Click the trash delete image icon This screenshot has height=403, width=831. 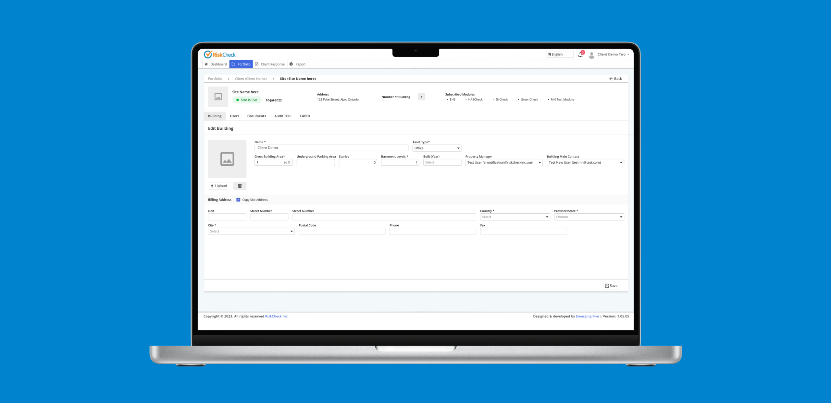pos(240,186)
